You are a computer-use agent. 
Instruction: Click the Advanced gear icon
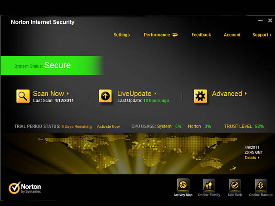[x=200, y=96]
